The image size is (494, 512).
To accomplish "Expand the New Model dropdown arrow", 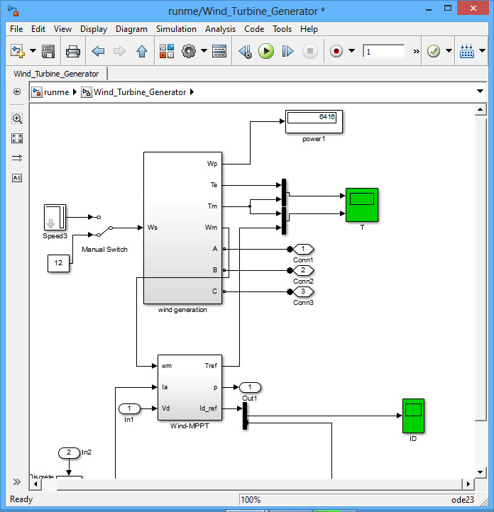I will (x=33, y=51).
